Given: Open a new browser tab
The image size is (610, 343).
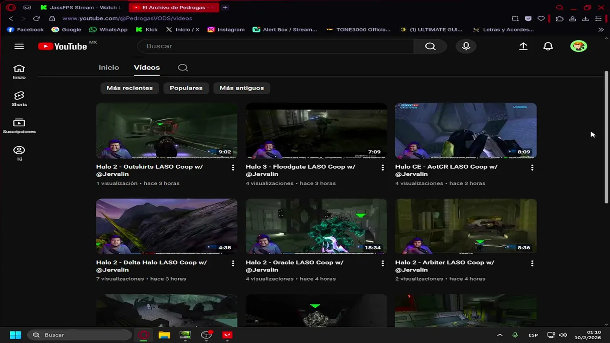Looking at the screenshot, I should (x=225, y=7).
